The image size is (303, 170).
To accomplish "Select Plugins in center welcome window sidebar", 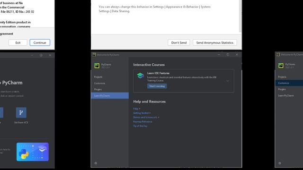I will pos(110,89).
